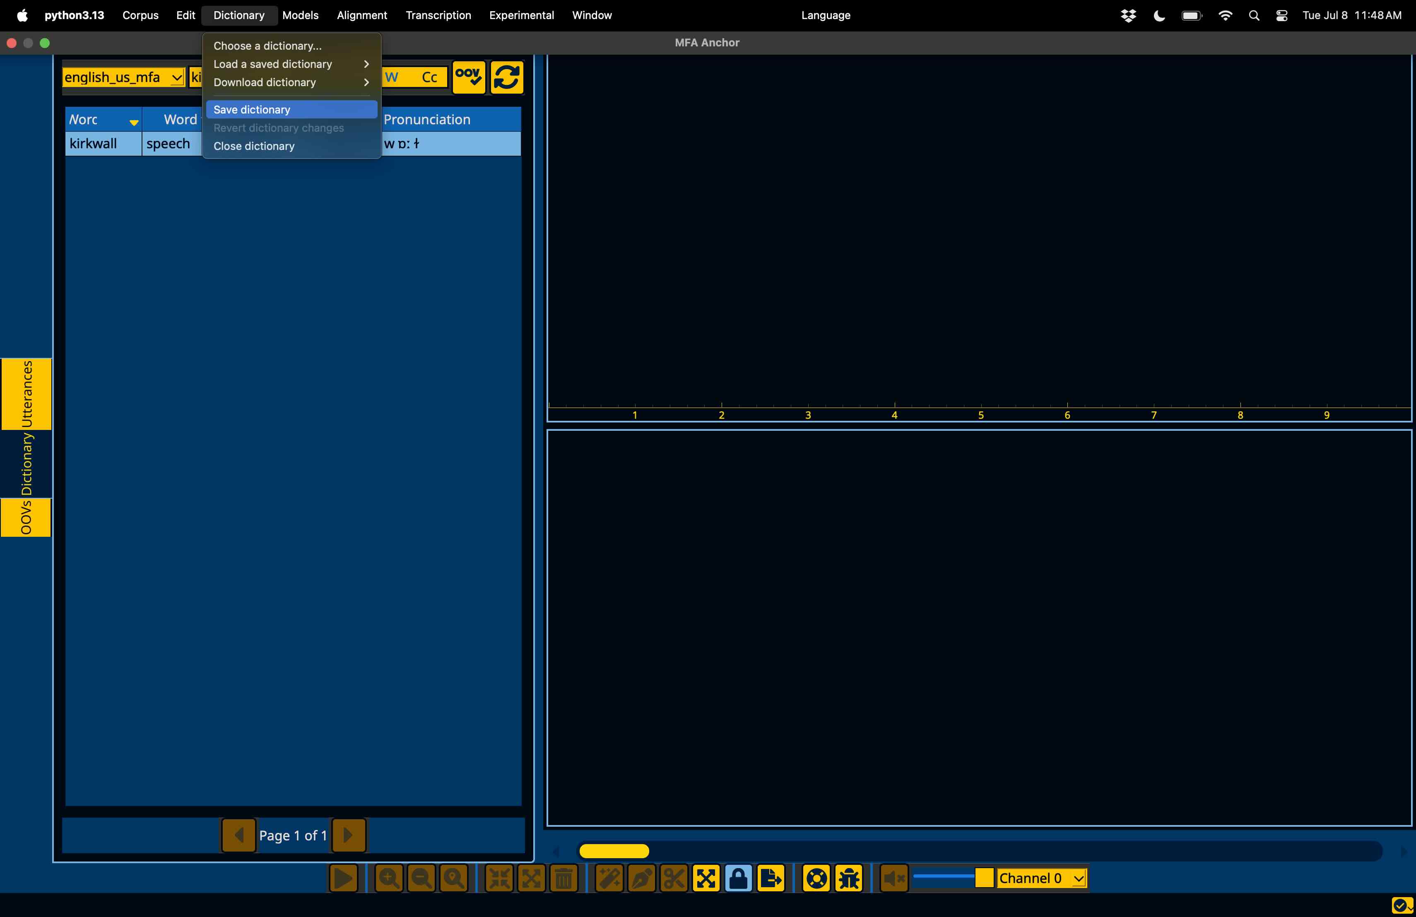The height and width of the screenshot is (917, 1416).
Task: Switch to the OOVs side tab
Action: [26, 518]
